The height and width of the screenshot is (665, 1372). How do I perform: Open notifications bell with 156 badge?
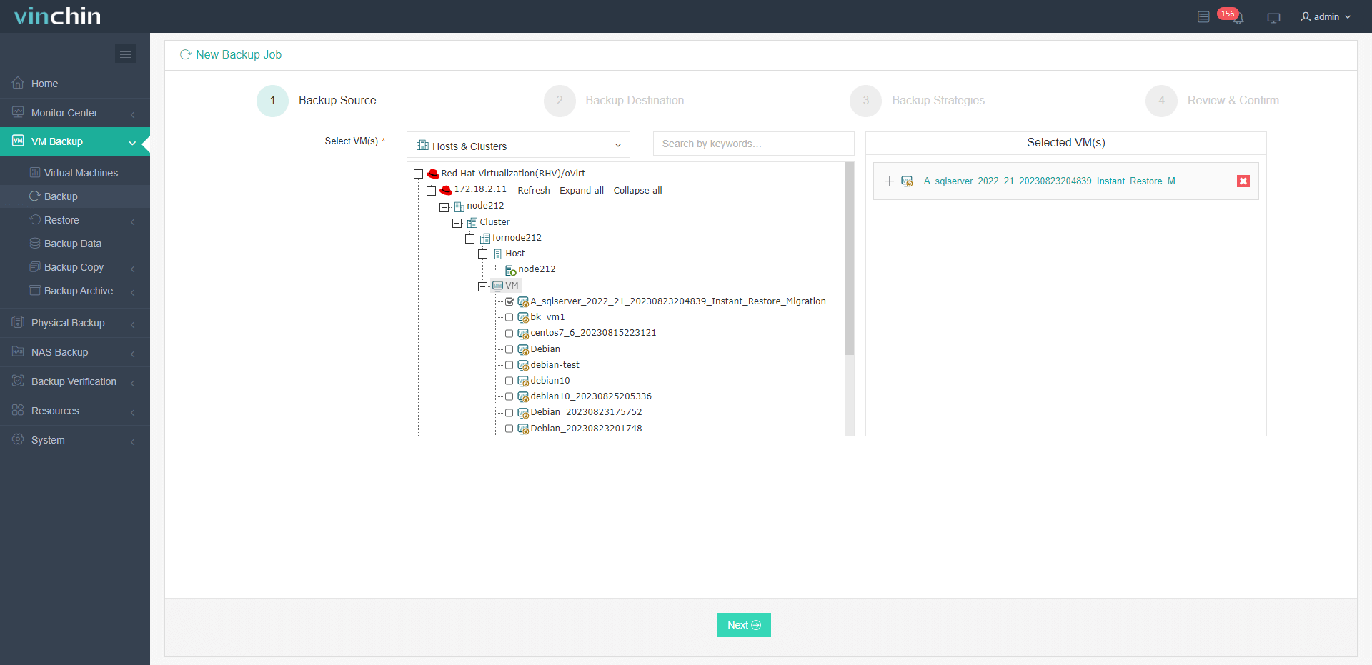click(1238, 18)
